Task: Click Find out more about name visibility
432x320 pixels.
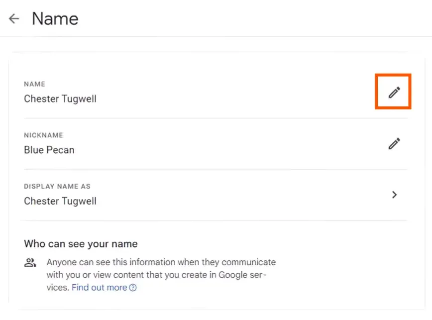Action: pyautogui.click(x=99, y=287)
